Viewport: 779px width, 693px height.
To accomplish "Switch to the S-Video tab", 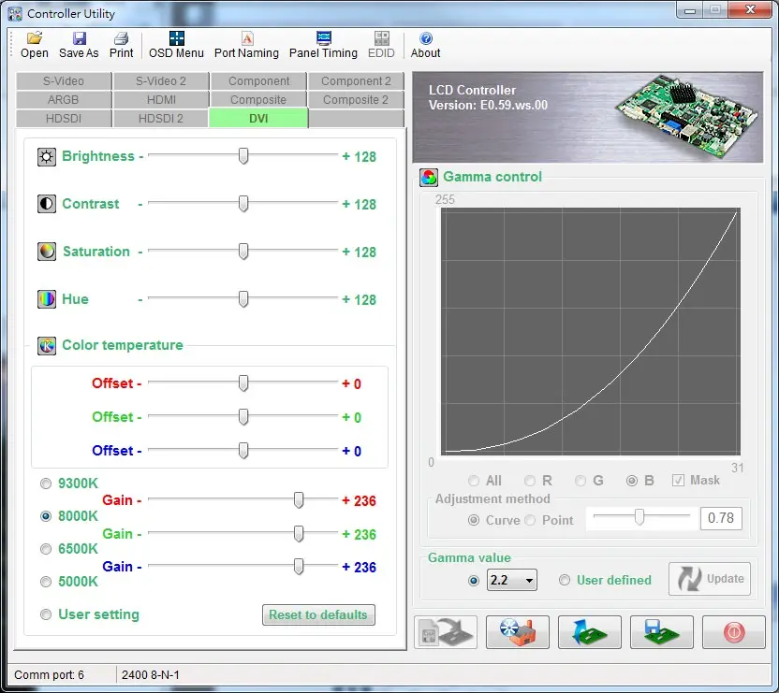I will coord(64,81).
